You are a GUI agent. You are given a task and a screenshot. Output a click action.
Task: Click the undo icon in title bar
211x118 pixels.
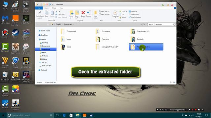[50, 5]
